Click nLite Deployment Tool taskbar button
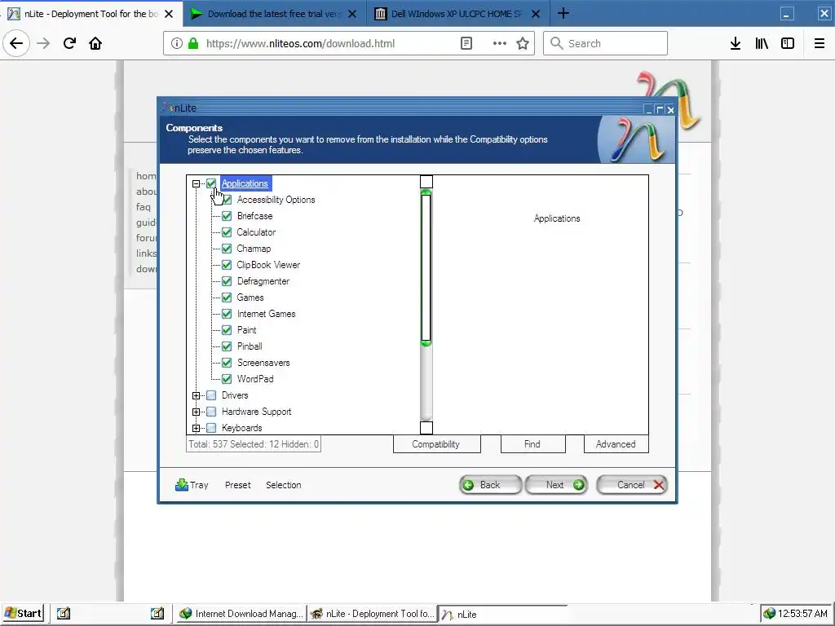The width and height of the screenshot is (835, 626). [x=372, y=613]
